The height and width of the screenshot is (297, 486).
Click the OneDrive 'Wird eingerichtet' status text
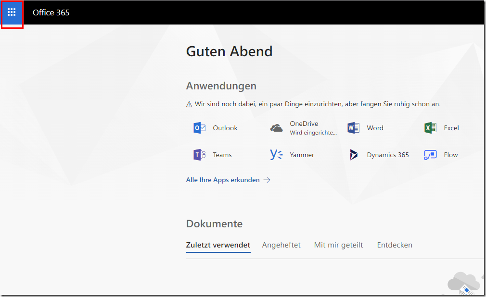pyautogui.click(x=313, y=133)
